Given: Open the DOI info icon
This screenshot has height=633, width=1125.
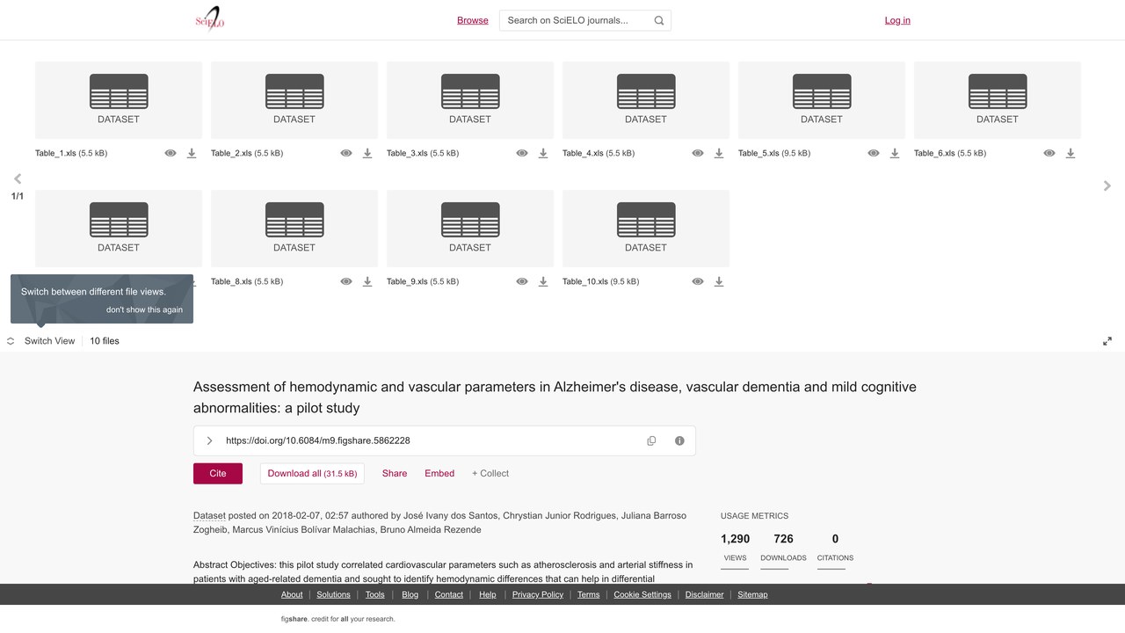Looking at the screenshot, I should tap(679, 440).
